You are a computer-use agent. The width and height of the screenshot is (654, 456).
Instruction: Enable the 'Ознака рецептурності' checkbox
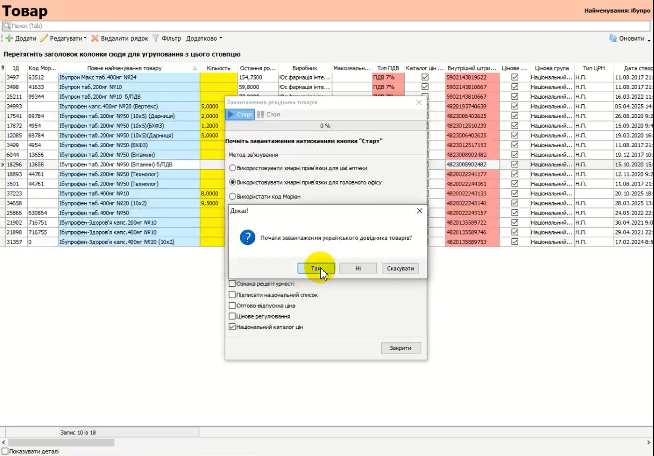click(x=232, y=284)
